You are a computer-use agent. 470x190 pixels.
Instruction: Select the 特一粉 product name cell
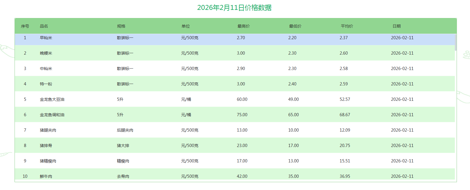tap(46, 84)
